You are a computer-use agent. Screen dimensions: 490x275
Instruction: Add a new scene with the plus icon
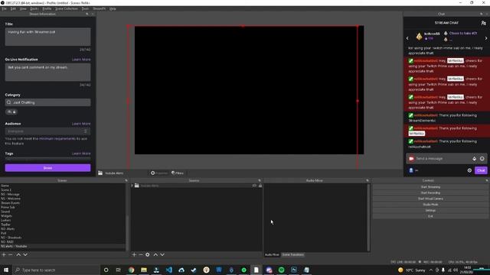coord(4,254)
